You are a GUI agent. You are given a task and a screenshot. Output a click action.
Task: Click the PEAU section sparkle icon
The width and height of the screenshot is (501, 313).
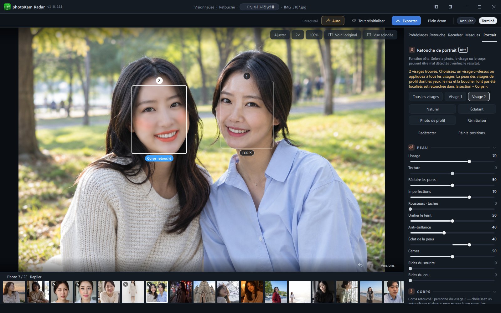[x=411, y=147]
